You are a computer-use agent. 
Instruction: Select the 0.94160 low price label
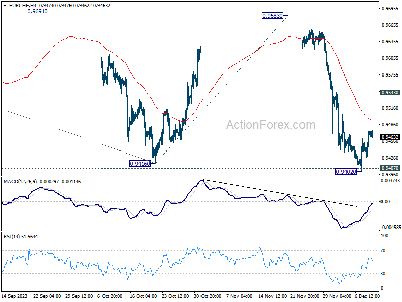click(x=140, y=163)
